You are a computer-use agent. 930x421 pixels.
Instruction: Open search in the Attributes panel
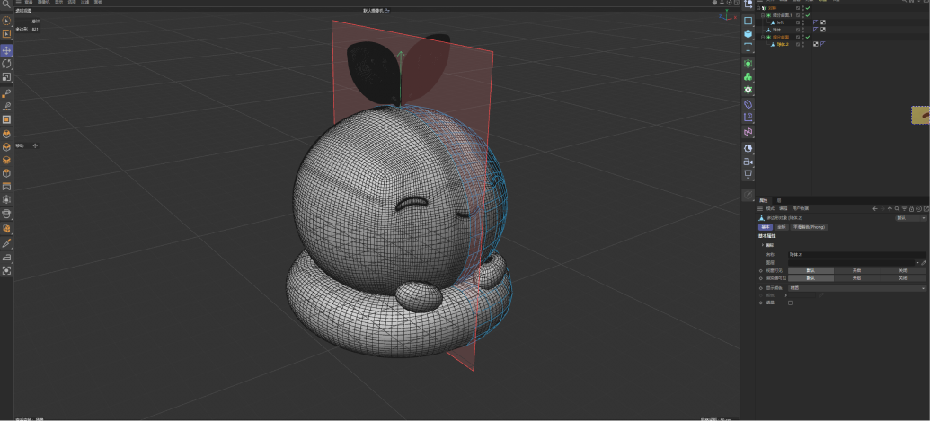[897, 209]
